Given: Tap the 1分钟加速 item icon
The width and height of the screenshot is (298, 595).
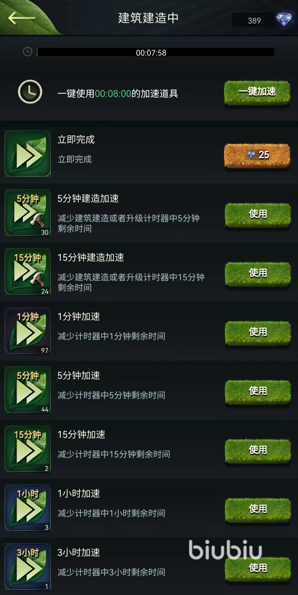Looking at the screenshot, I should coord(28,330).
